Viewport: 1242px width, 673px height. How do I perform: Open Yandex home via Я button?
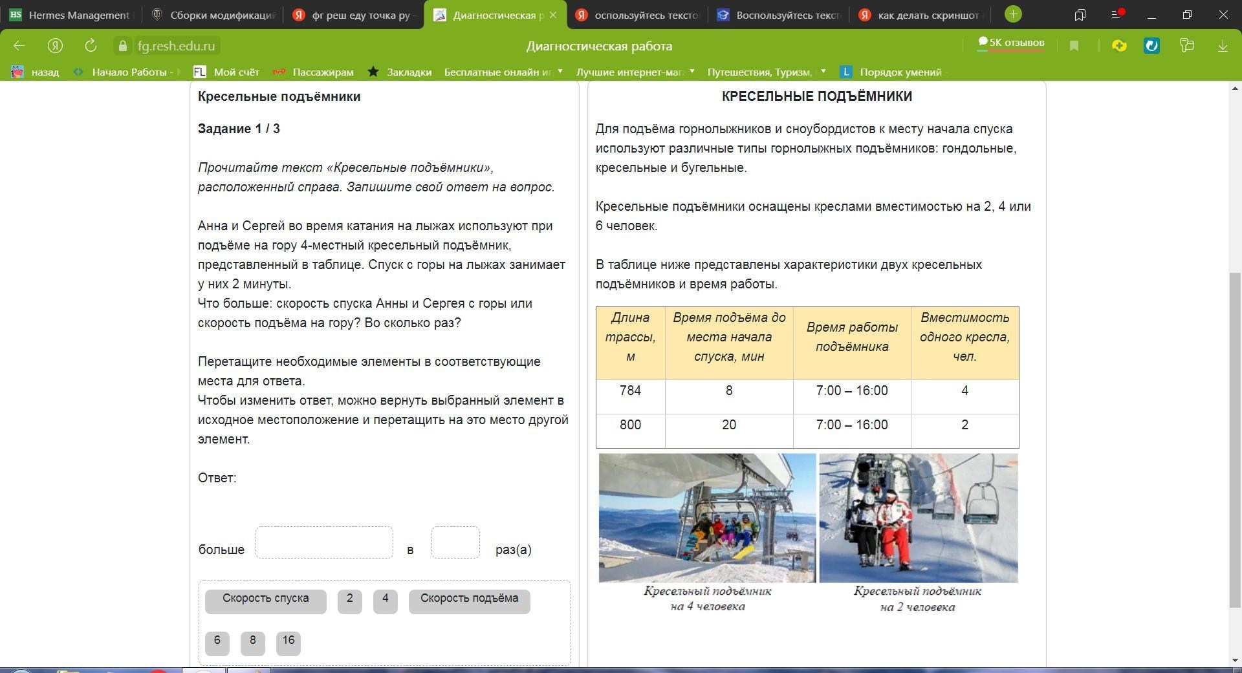point(55,45)
